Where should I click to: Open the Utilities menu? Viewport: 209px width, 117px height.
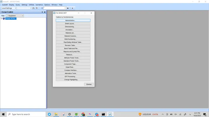coord(31,5)
